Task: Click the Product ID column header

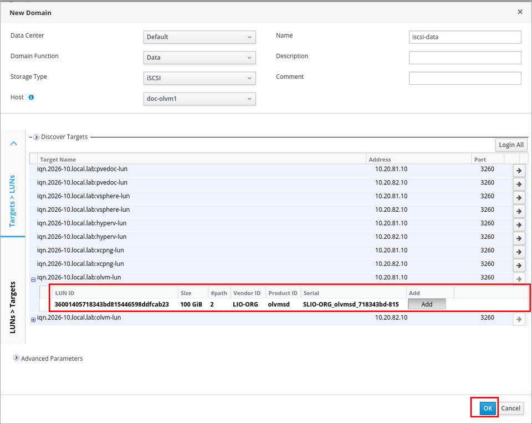Action: coord(283,293)
